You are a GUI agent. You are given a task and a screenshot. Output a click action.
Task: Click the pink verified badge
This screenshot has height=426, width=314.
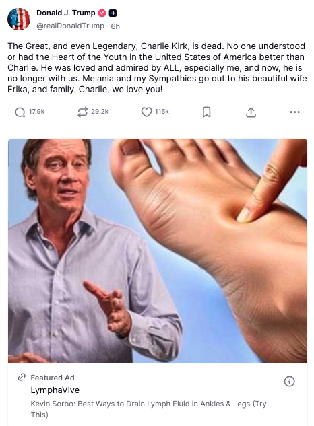click(x=102, y=13)
